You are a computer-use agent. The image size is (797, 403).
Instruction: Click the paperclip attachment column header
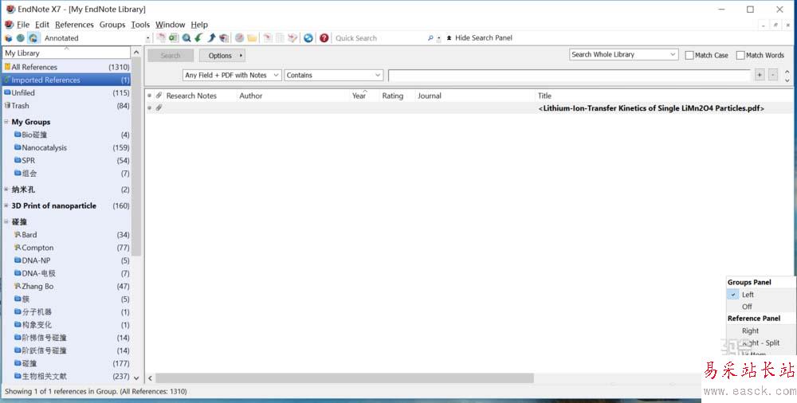159,96
